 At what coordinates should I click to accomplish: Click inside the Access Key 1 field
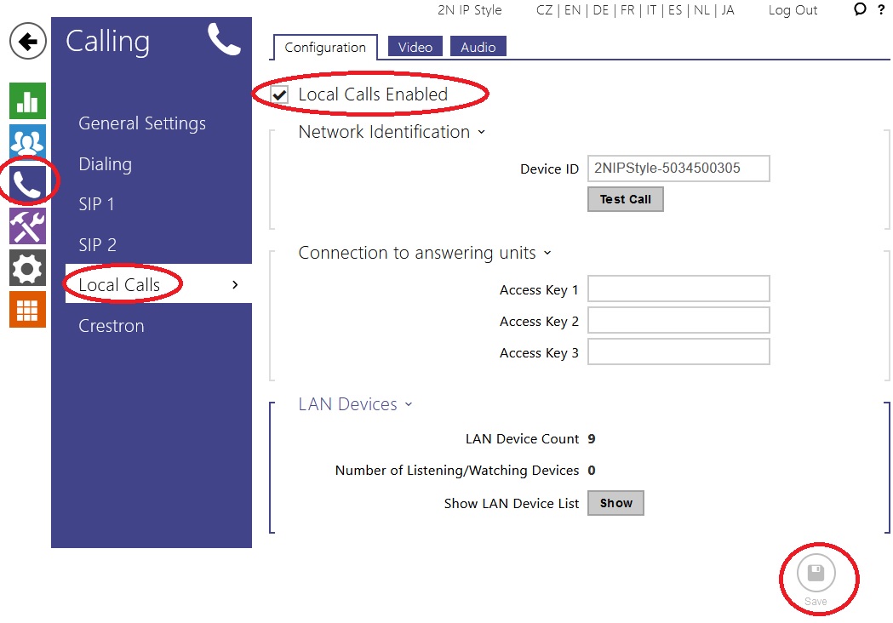(x=678, y=289)
